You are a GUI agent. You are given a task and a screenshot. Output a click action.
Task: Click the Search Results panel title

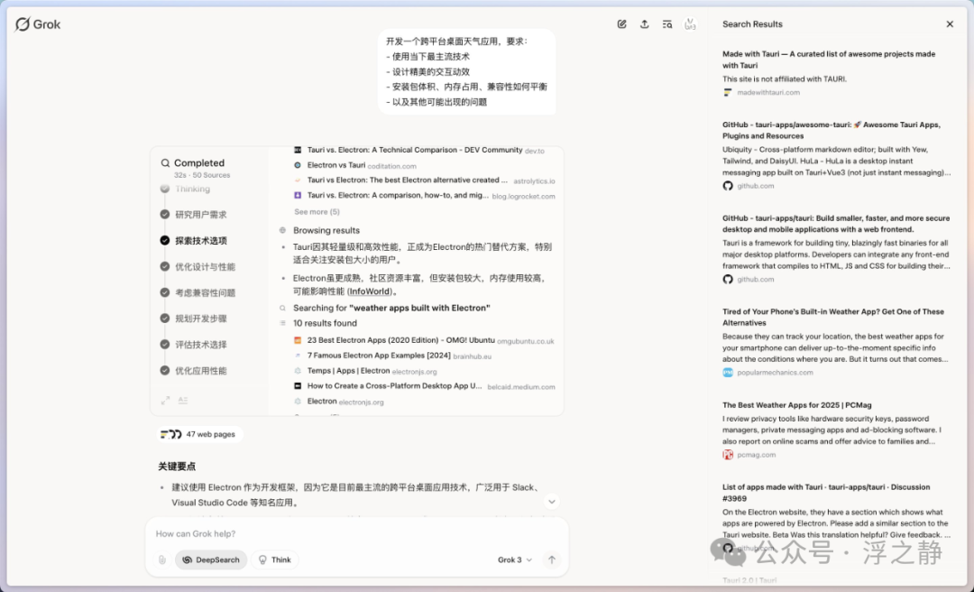[752, 24]
